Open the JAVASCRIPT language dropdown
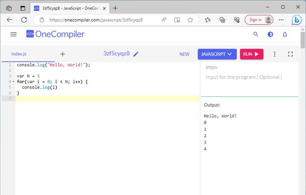 coord(217,54)
